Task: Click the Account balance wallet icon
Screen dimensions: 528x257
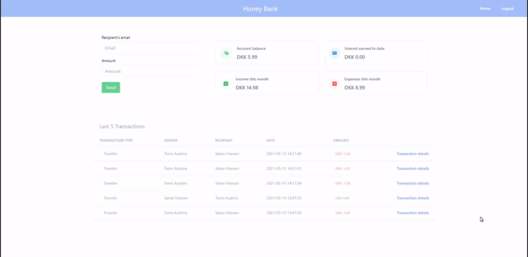Action: (x=227, y=53)
